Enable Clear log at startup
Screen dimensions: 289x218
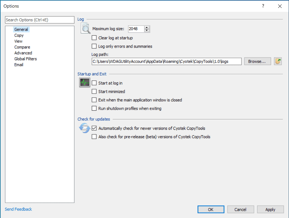coord(94,38)
